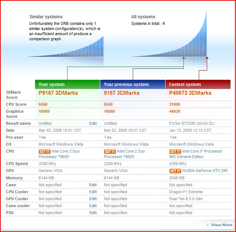Open Intel Core 2 Duo T9600 link in previous system
This screenshot has height=232, width=236.
(x=124, y=154)
